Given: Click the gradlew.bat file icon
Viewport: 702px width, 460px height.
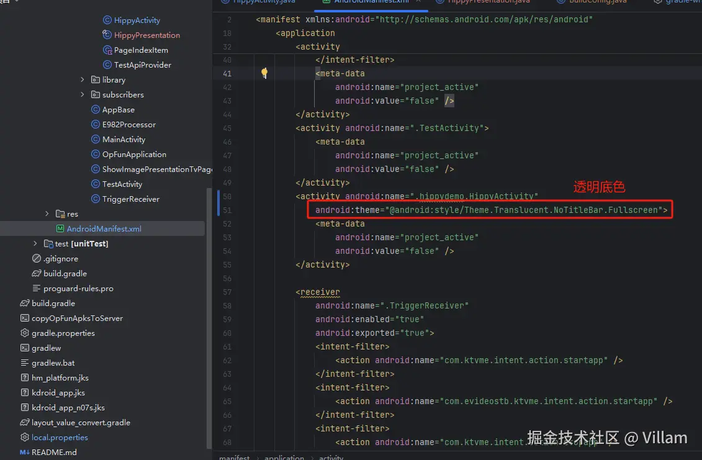Looking at the screenshot, I should point(25,363).
